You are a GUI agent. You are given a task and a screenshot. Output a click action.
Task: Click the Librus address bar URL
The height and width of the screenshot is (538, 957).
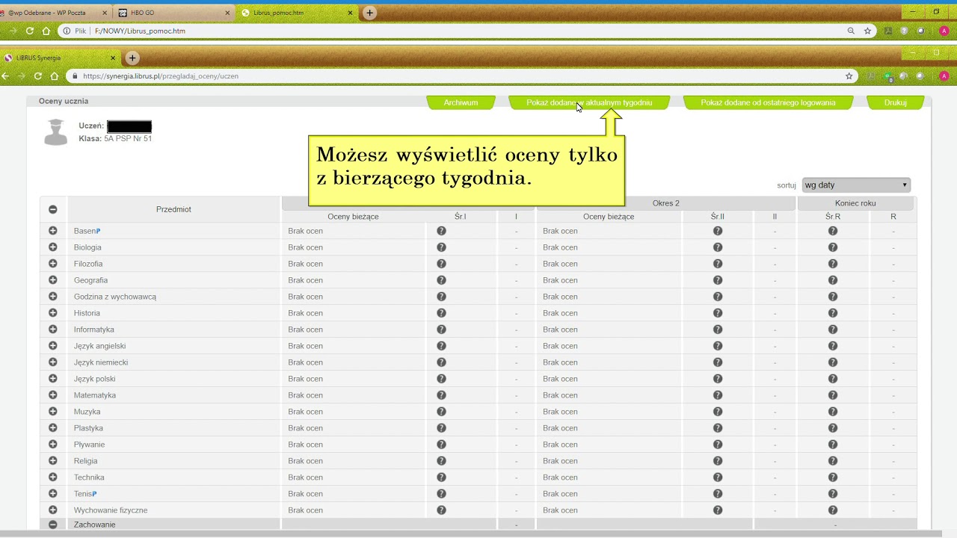pyautogui.click(x=161, y=76)
